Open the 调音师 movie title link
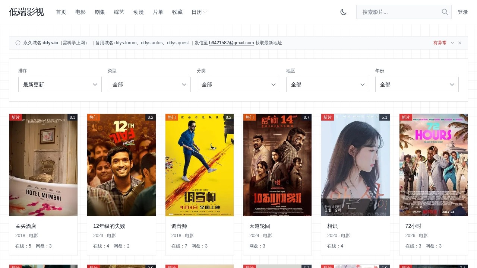This screenshot has width=477, height=268. tap(179, 226)
